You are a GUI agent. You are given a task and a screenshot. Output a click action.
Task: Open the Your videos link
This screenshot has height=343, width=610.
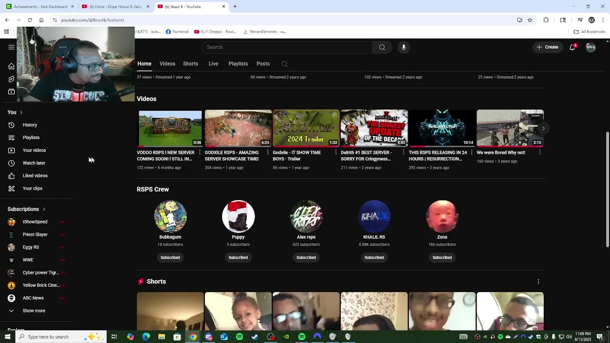coord(34,151)
